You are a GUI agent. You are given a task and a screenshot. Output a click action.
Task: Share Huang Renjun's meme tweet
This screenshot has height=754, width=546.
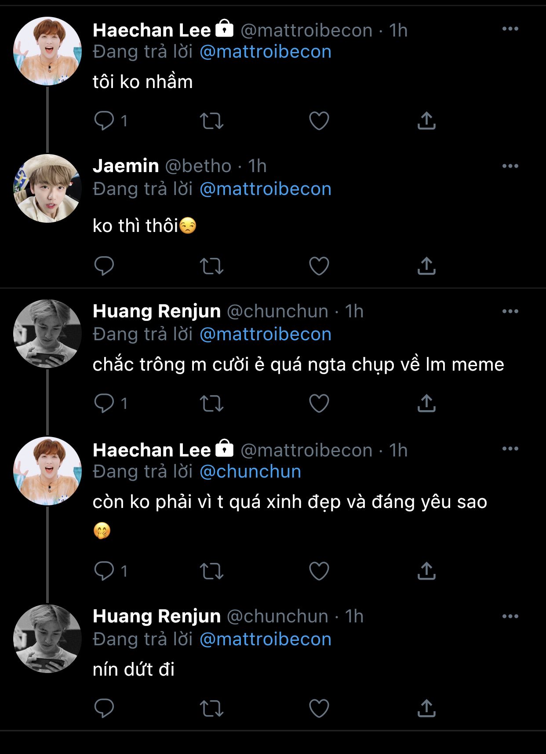point(426,403)
